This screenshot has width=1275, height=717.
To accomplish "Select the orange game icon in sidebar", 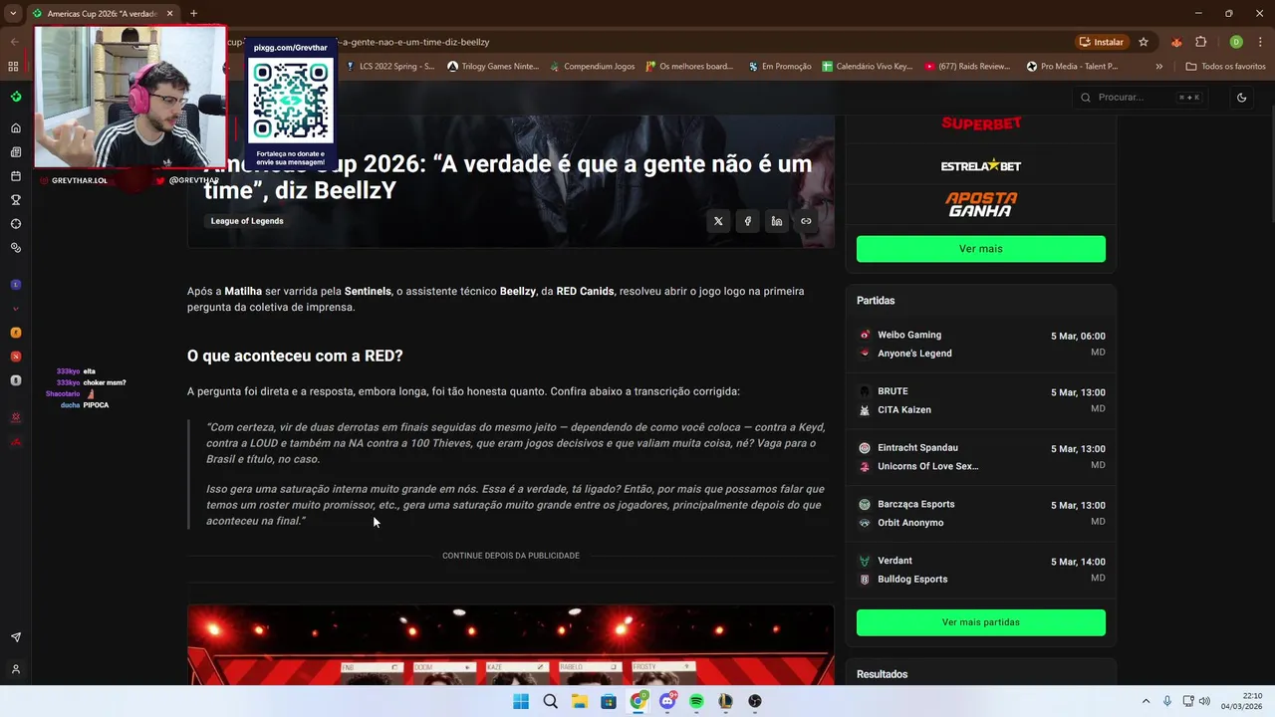I will (16, 333).
